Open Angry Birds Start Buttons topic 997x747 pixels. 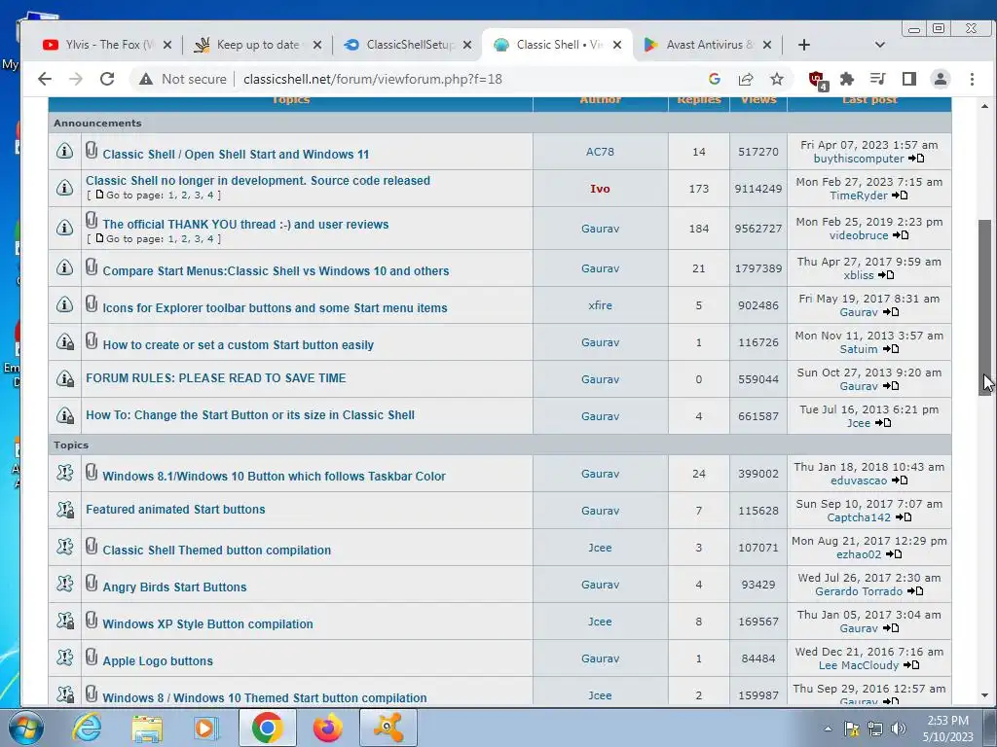pos(174,587)
